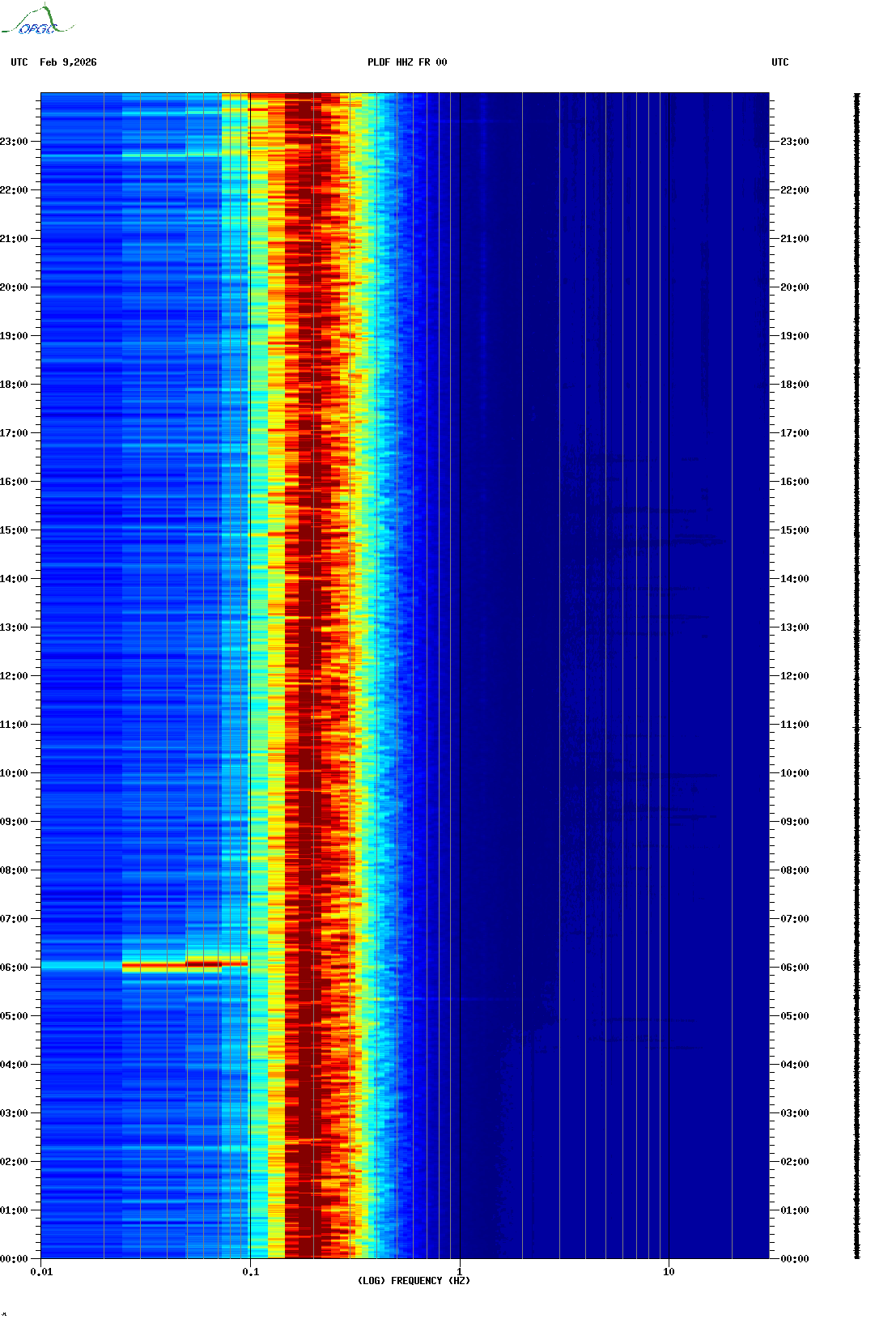
Task: Click the UTC label at top right
Action: pos(779,62)
